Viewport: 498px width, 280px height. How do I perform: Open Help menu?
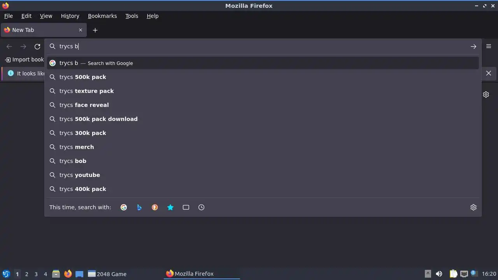coord(153,16)
